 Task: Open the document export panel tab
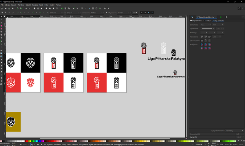[226, 17]
